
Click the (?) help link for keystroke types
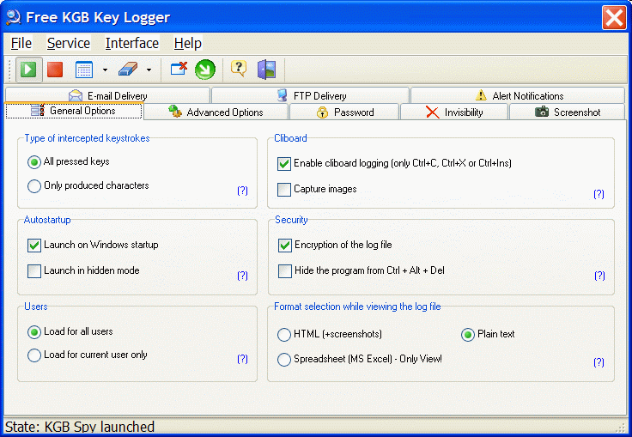click(x=242, y=191)
